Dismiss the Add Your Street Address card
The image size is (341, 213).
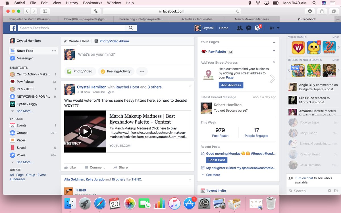[x=274, y=62]
